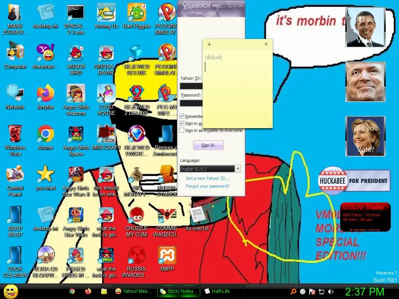Open Angry Birds Seasons shortcut
Viewport: 399px width, 299px height.
click(76, 100)
